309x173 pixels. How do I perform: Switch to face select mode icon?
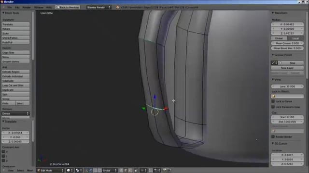130,170
